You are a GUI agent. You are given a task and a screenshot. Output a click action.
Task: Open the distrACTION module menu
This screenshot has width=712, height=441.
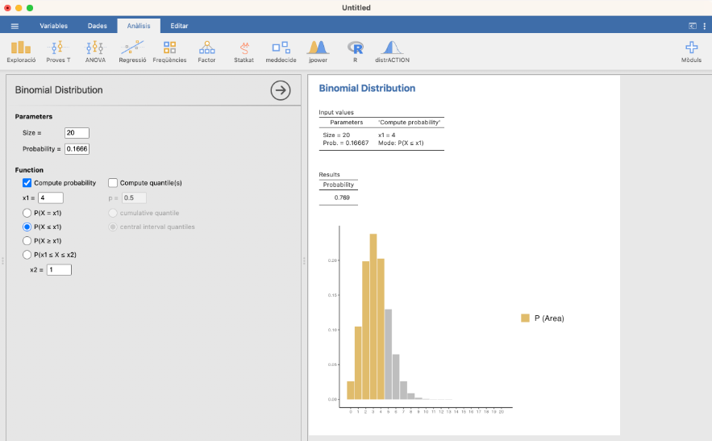point(393,52)
